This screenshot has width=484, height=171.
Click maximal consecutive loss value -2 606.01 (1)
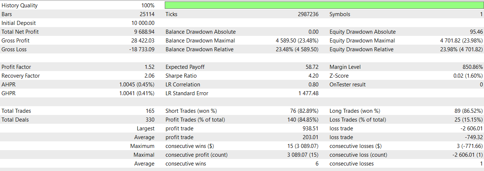pos(467,155)
